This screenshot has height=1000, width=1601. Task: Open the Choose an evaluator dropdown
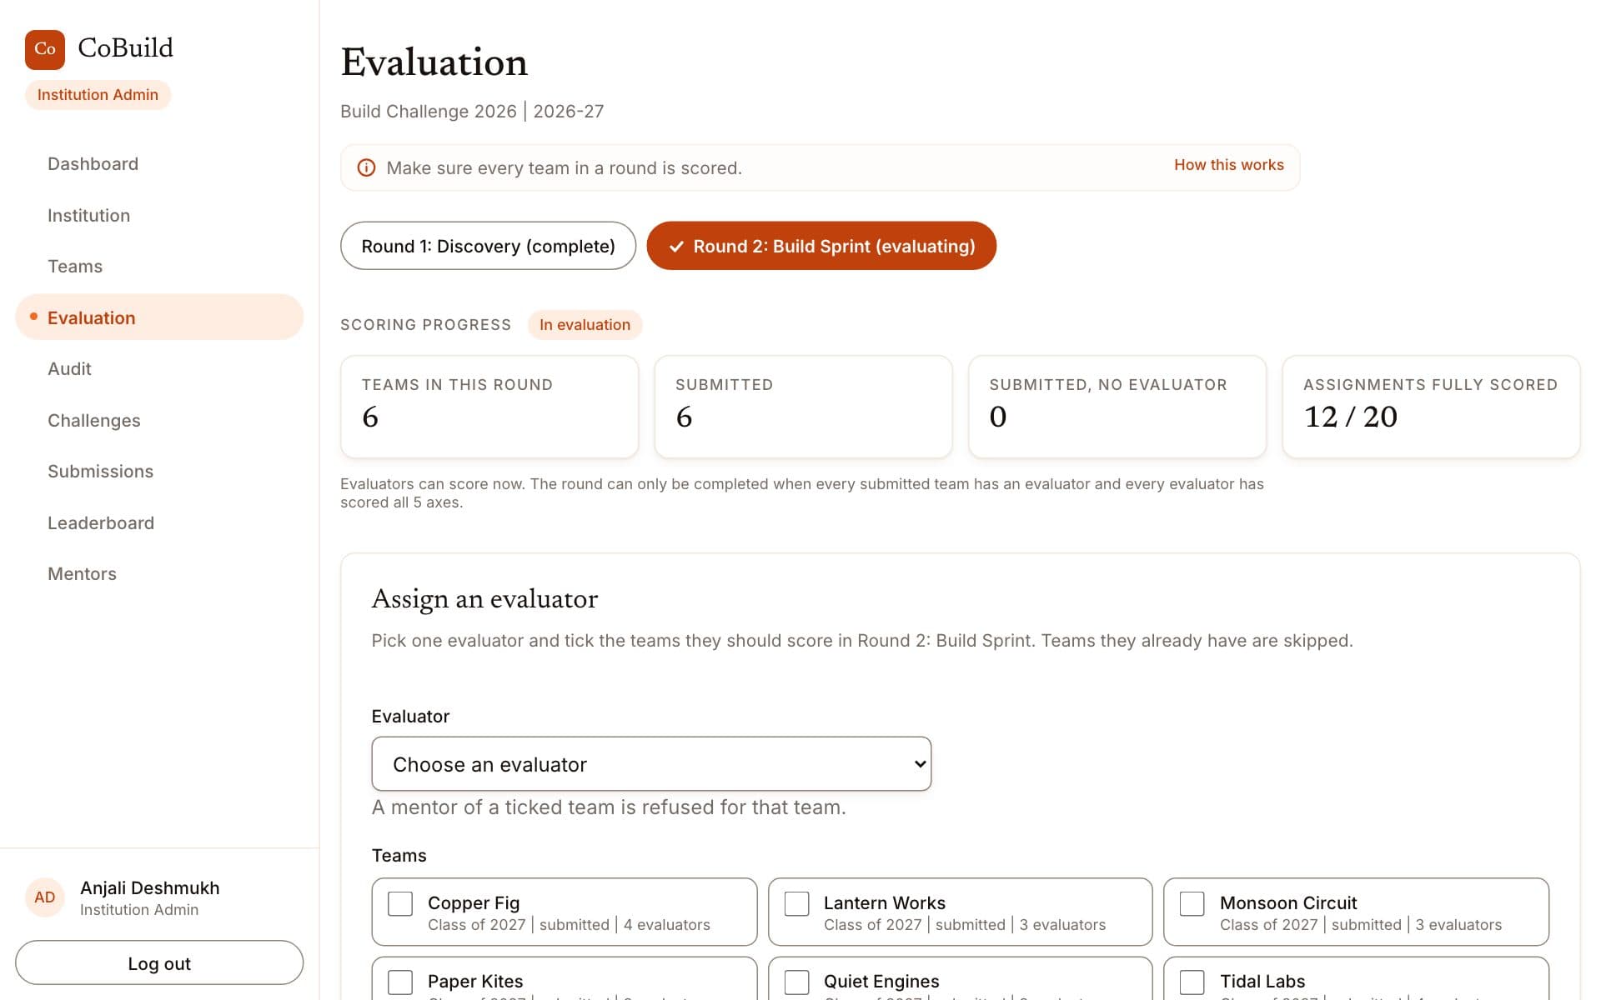click(x=651, y=764)
